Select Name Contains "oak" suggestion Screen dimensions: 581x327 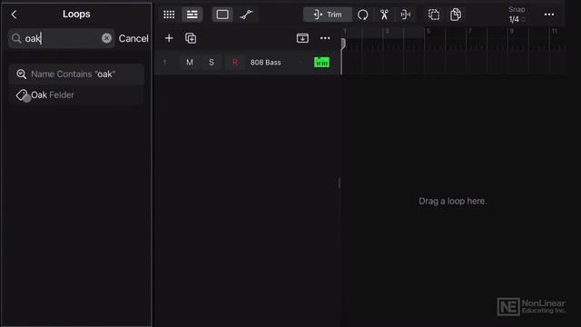[x=76, y=74]
